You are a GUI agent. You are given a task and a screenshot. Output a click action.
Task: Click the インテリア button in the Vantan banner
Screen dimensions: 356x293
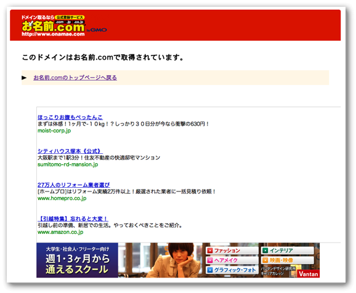(x=288, y=251)
